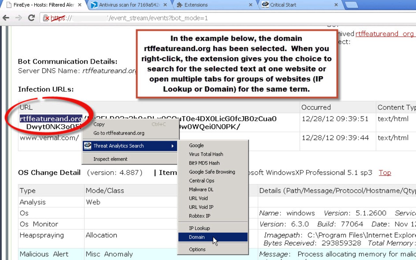The height and width of the screenshot is (260, 416).
Task: Open a new browser tab
Action: click(x=351, y=5)
